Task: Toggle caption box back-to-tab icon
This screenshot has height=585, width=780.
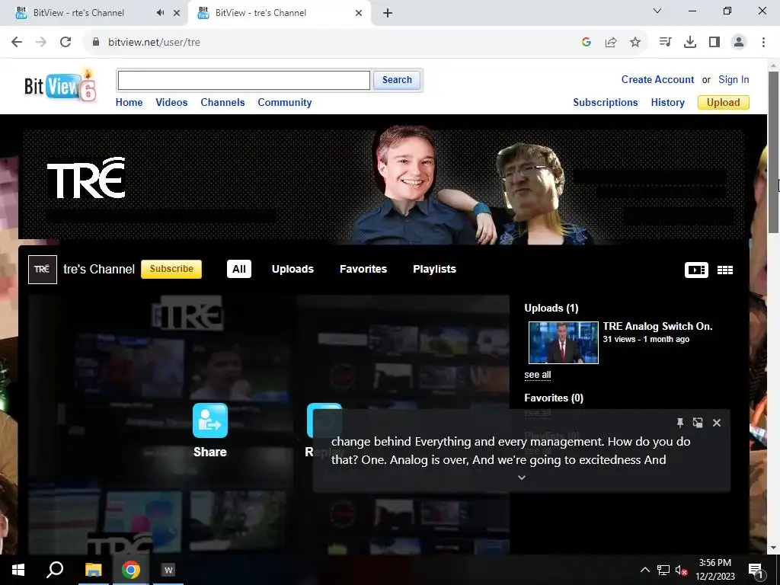Action: [x=698, y=423]
